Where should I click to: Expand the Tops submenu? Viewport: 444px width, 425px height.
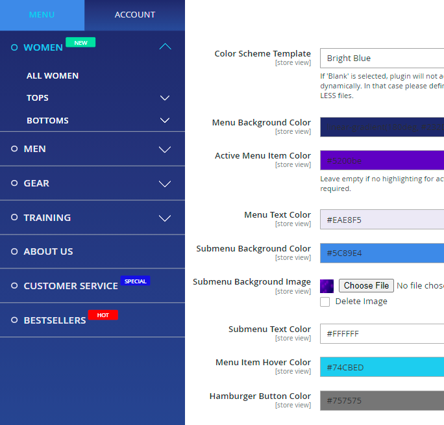165,98
